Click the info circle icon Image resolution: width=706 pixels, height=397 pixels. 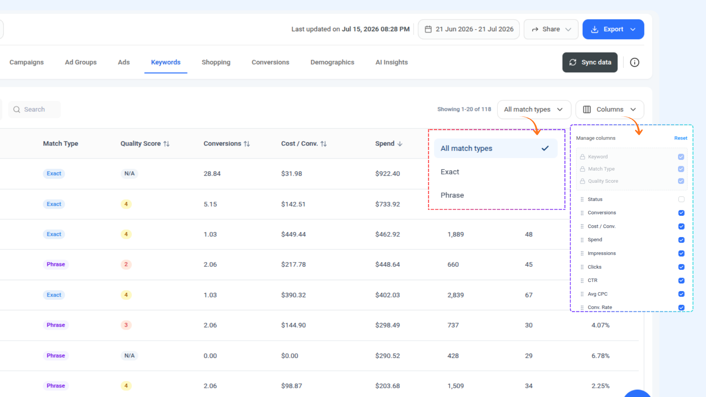click(x=634, y=62)
